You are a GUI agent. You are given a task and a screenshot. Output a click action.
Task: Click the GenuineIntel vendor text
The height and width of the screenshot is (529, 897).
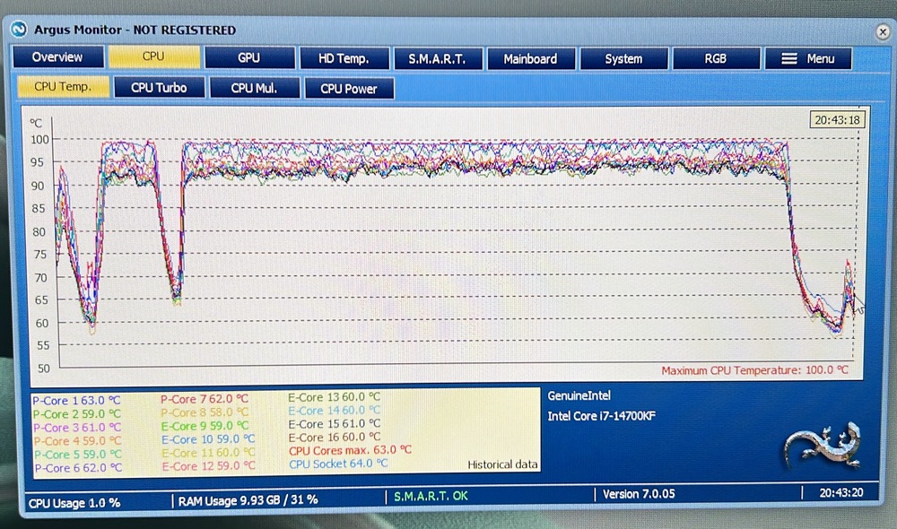point(579,395)
